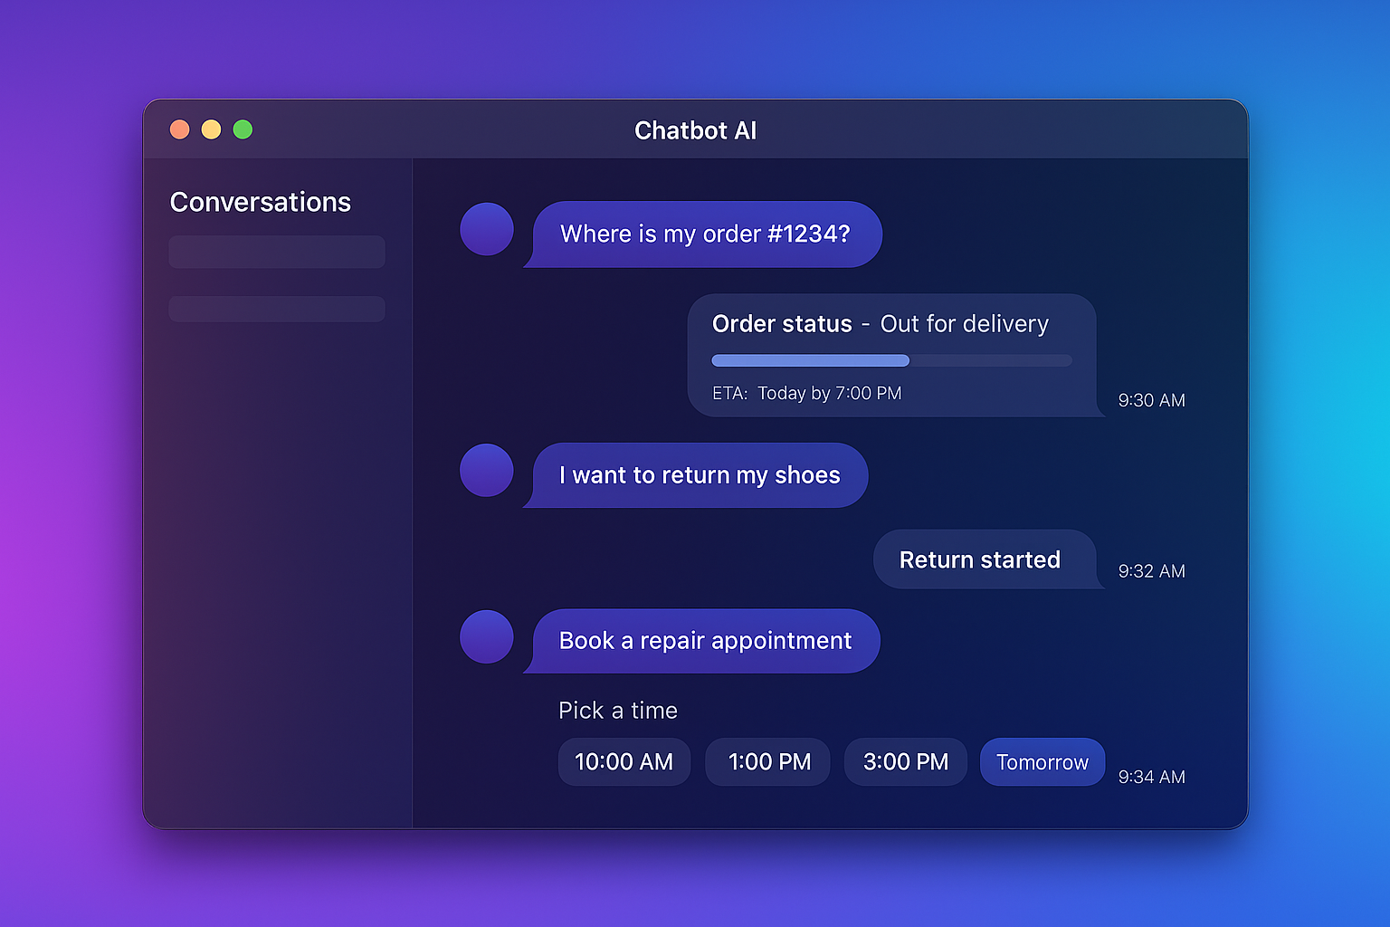Image resolution: width=1390 pixels, height=927 pixels.
Task: Click the "Order status" card heading
Action: [782, 324]
